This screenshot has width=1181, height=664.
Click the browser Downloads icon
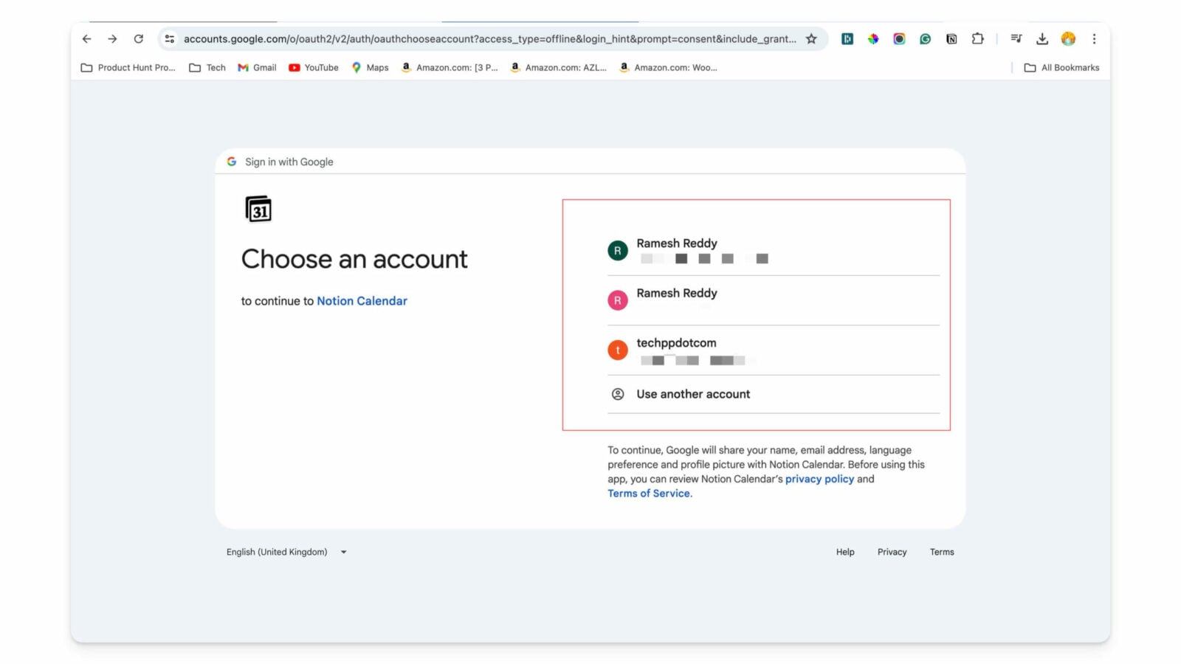point(1042,38)
